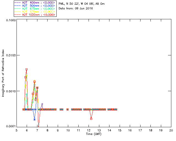Click the red square dip point near time 12
This screenshot has height=141, width=176.
pos(91,119)
